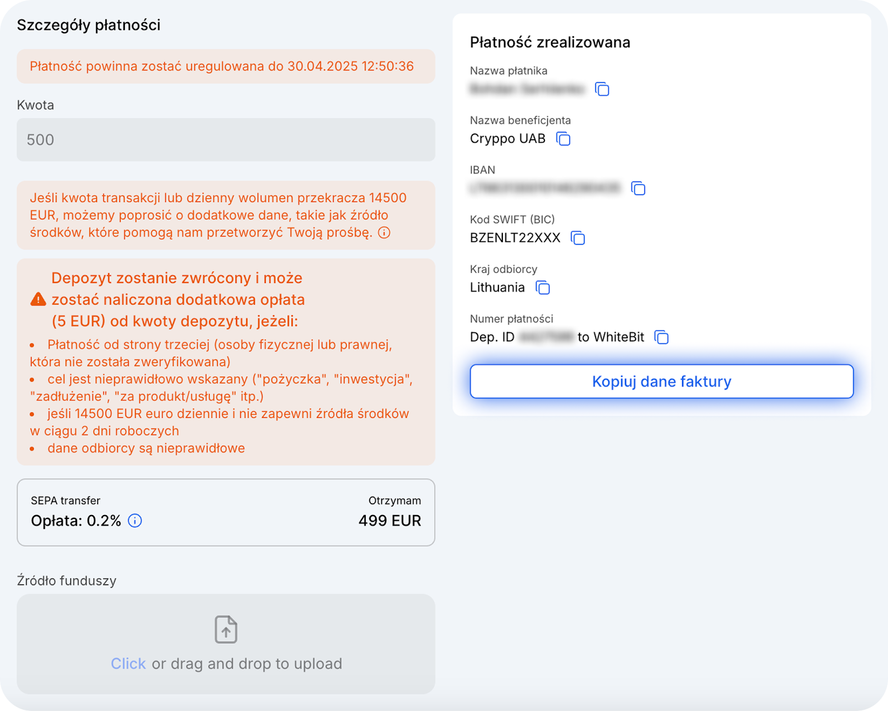Open info icon in 14500 EUR notice
This screenshot has height=711, width=888.
click(x=384, y=233)
